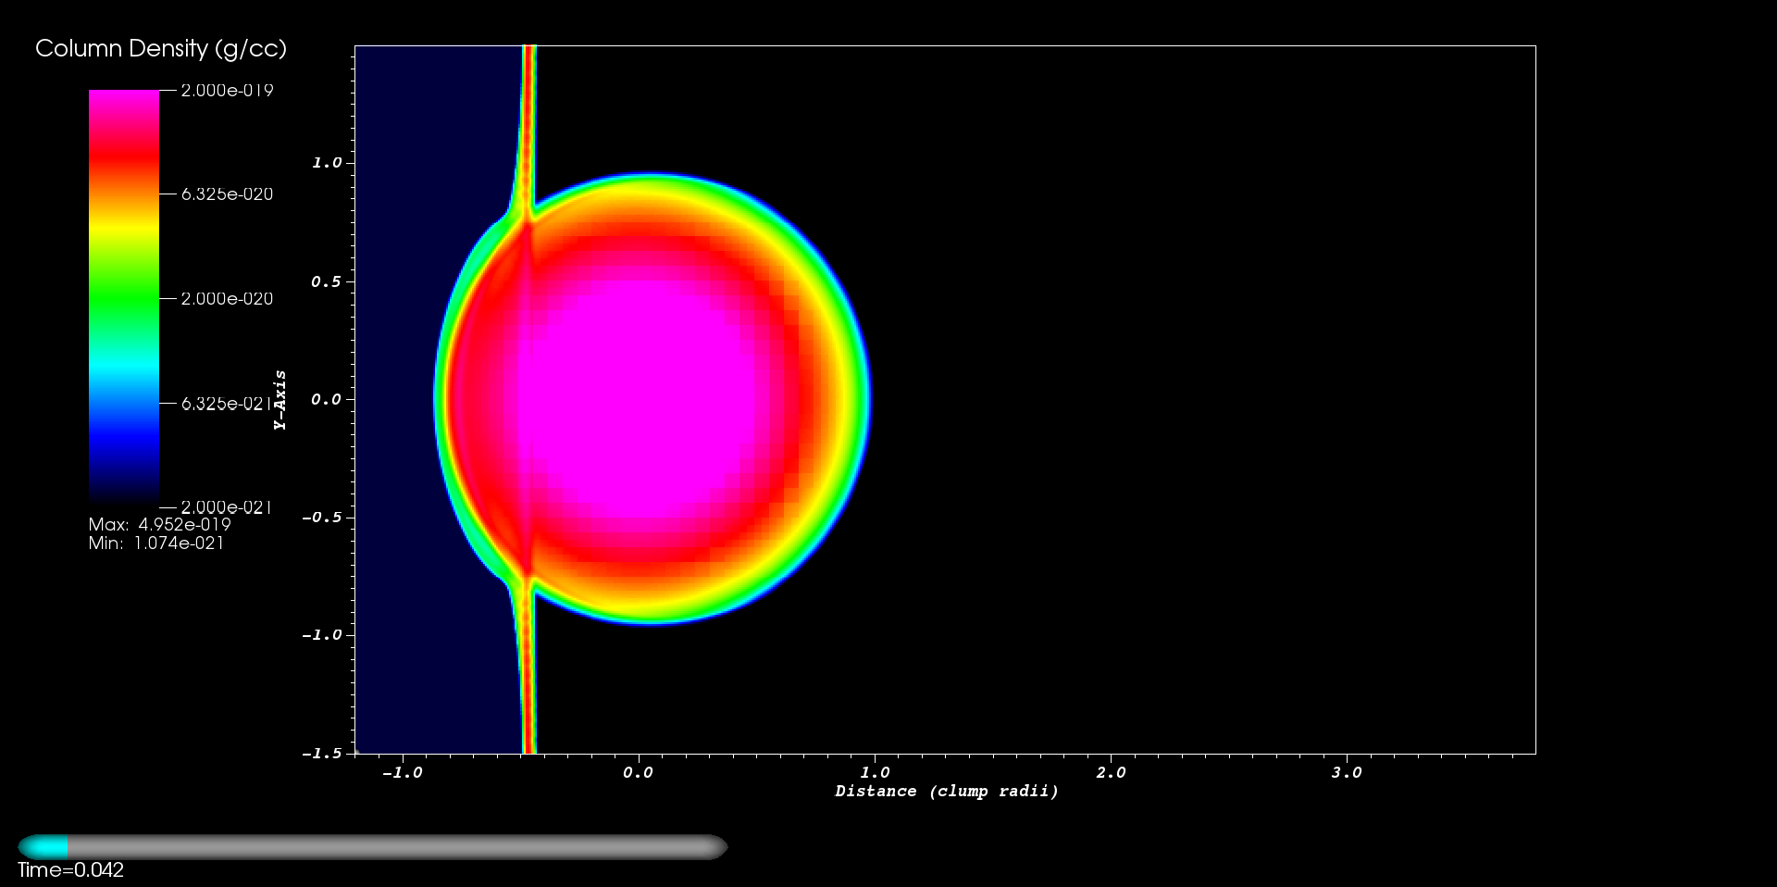Click the '2.000e-021' legend label
This screenshot has height=887, width=1777.
(x=227, y=507)
